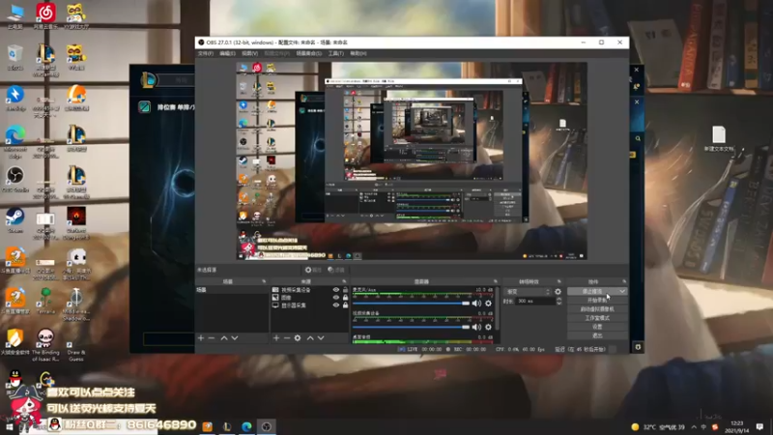The height and width of the screenshot is (435, 773).
Task: Open the 视图(V) menu in OBS
Action: tap(250, 53)
